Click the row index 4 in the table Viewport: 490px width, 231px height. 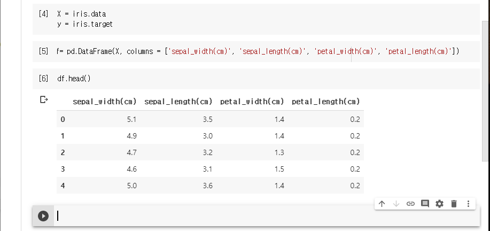[63, 186]
